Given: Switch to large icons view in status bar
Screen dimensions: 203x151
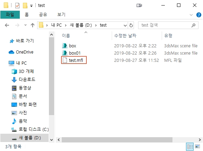Looking at the screenshot, I should [197, 147].
